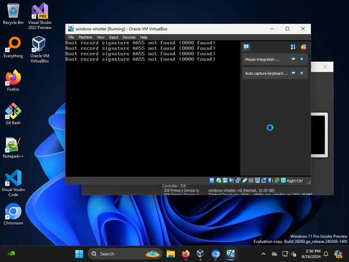This screenshot has height=262, width=349.
Task: Click the VM window resize grip corner
Action: (x=308, y=183)
